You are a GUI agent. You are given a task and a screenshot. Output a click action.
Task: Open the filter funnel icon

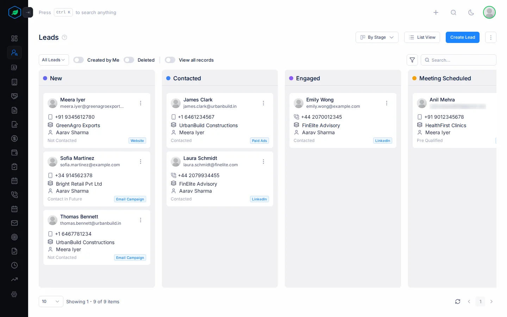click(412, 60)
